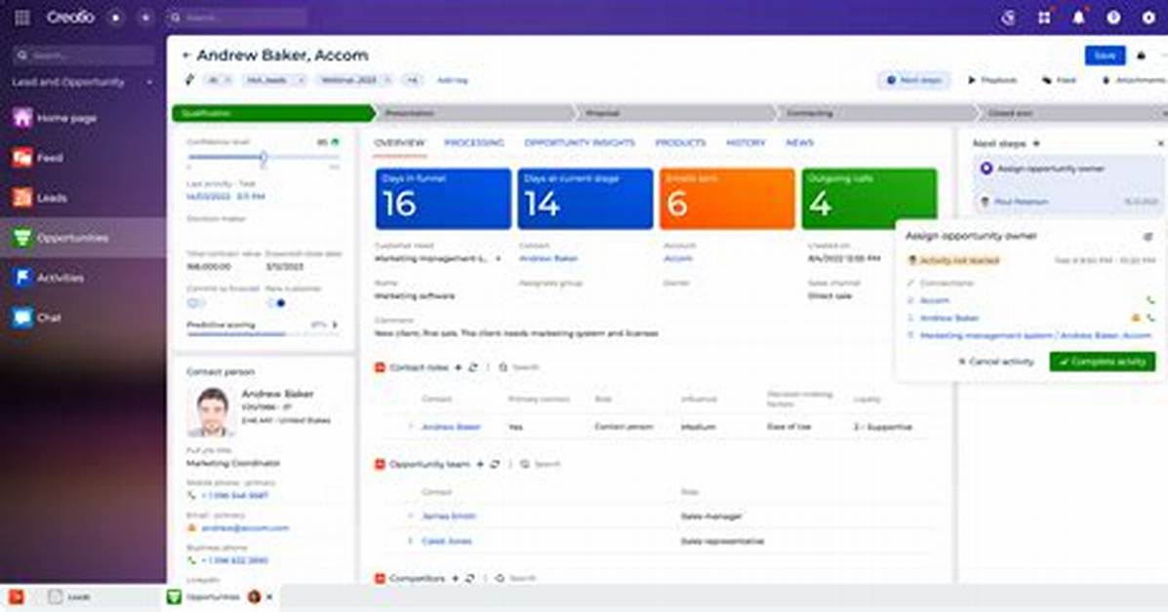Adjust the Confidence level slider handle
The image size is (1168, 612).
[263, 157]
